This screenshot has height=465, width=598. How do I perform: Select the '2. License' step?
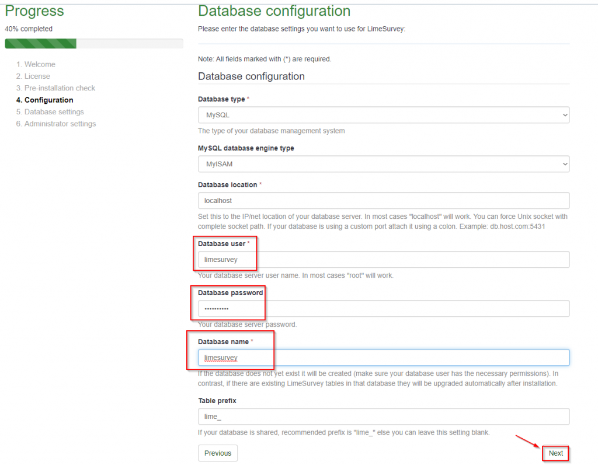click(x=33, y=76)
